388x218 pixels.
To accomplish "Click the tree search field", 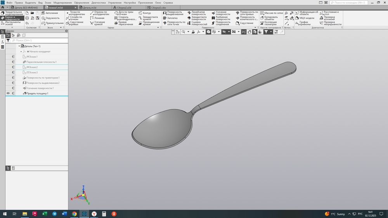I will 40,40.
